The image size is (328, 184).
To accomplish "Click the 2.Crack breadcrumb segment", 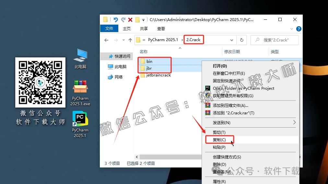I will tap(193, 40).
